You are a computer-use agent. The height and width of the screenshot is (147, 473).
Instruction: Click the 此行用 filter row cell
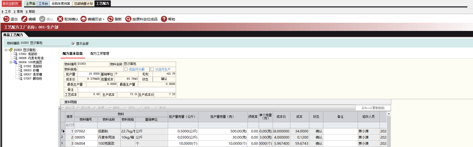click(x=70, y=125)
